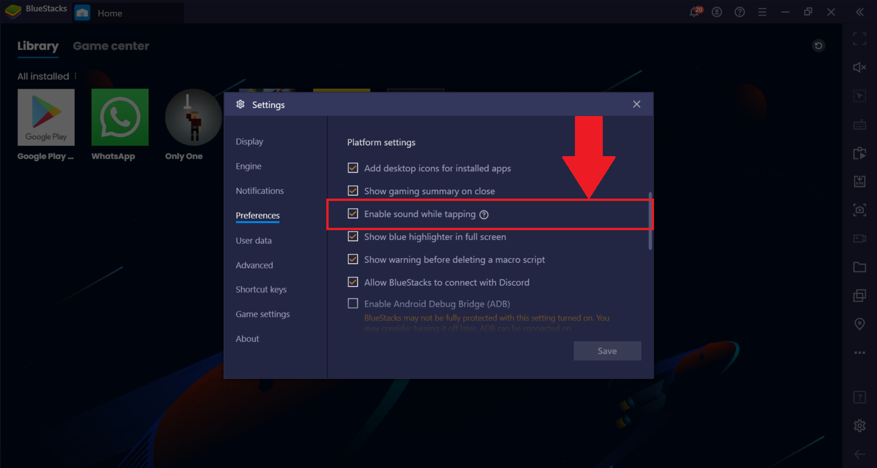The width and height of the screenshot is (877, 468).
Task: Launch the Only One game
Action: tap(193, 117)
